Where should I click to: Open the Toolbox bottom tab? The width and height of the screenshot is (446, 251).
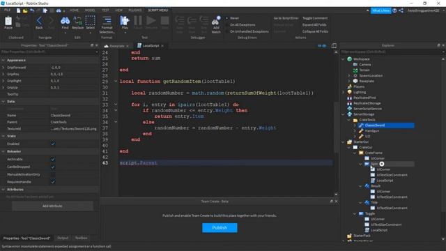tap(81, 238)
